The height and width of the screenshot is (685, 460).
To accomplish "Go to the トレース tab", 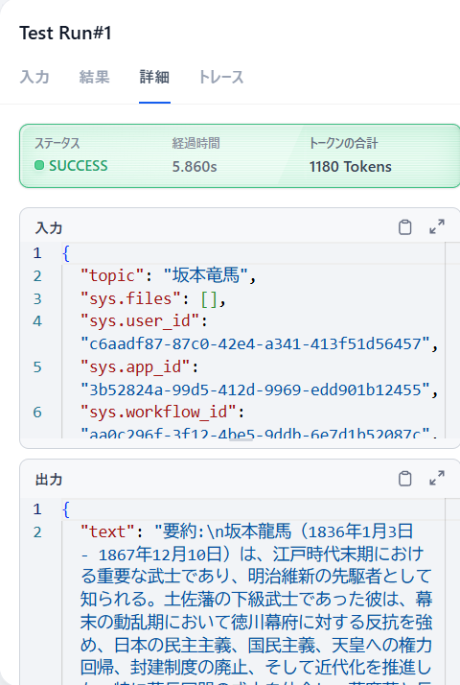I will [220, 77].
